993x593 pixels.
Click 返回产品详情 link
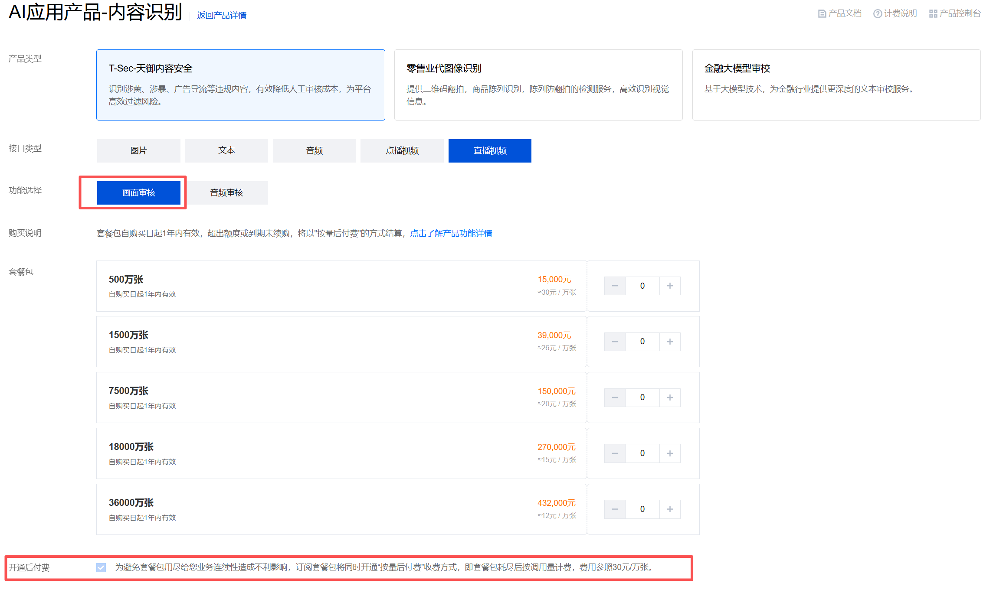point(222,16)
